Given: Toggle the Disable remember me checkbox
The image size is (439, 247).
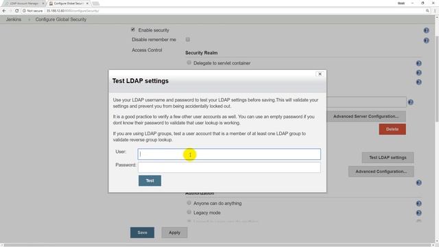Looking at the screenshot, I should (x=187, y=40).
